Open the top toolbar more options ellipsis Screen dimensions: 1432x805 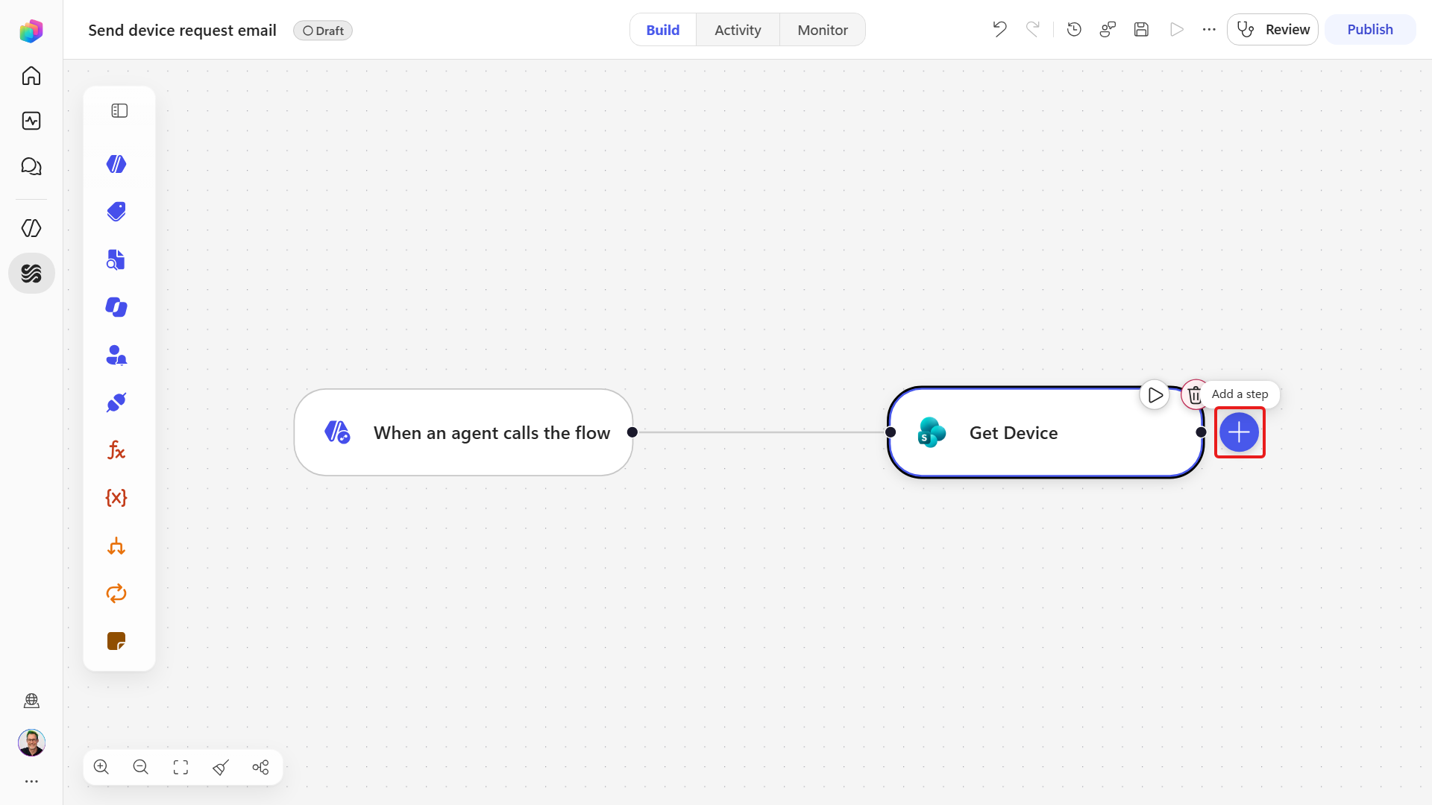(x=1209, y=29)
